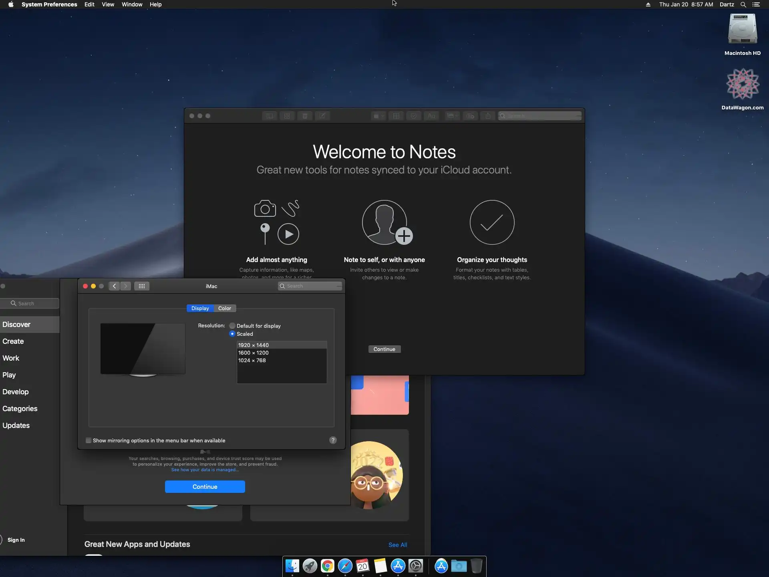This screenshot has width=769, height=577.
Task: Click the Show All grid icon
Action: pyautogui.click(x=142, y=286)
